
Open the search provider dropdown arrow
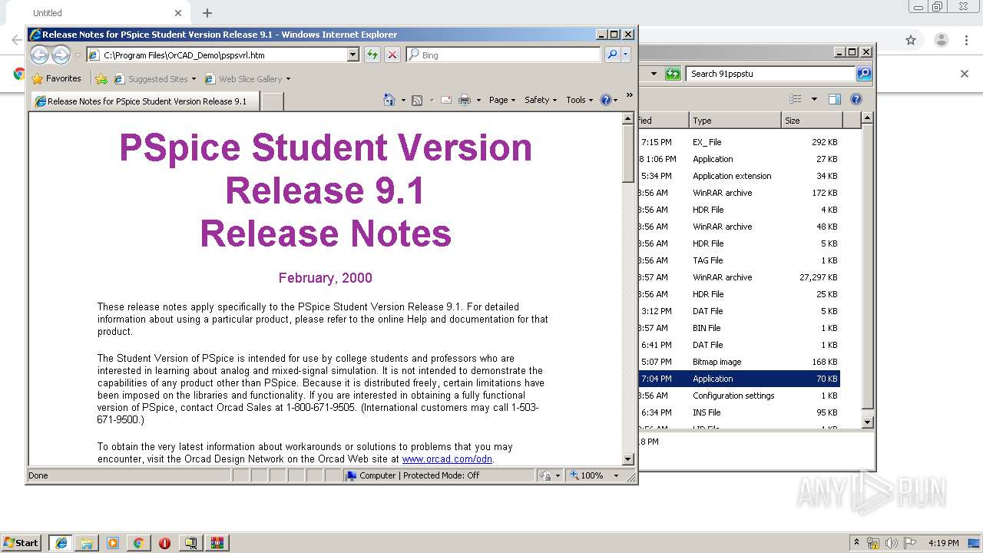[x=626, y=55]
